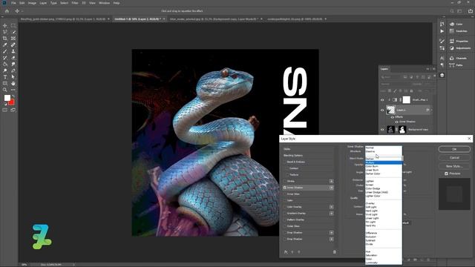
Task: Open the Swatches panel icon
Action: click(x=452, y=31)
